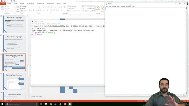Screen dimensions: 189x106
Task: Click the PowerPoint icon on the taskbar
Action: click(65, 104)
